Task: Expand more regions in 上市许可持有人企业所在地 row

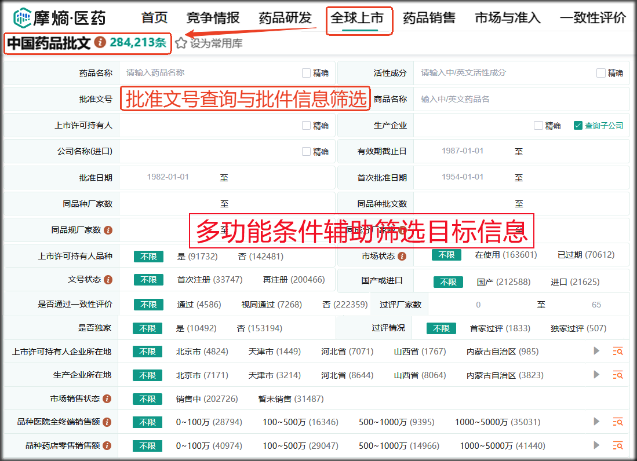Action: (x=596, y=351)
